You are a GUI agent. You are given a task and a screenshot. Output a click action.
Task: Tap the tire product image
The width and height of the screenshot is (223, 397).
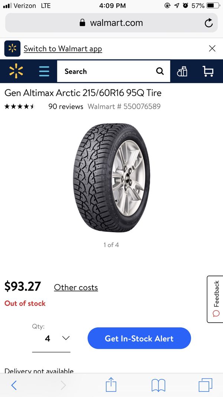click(111, 178)
